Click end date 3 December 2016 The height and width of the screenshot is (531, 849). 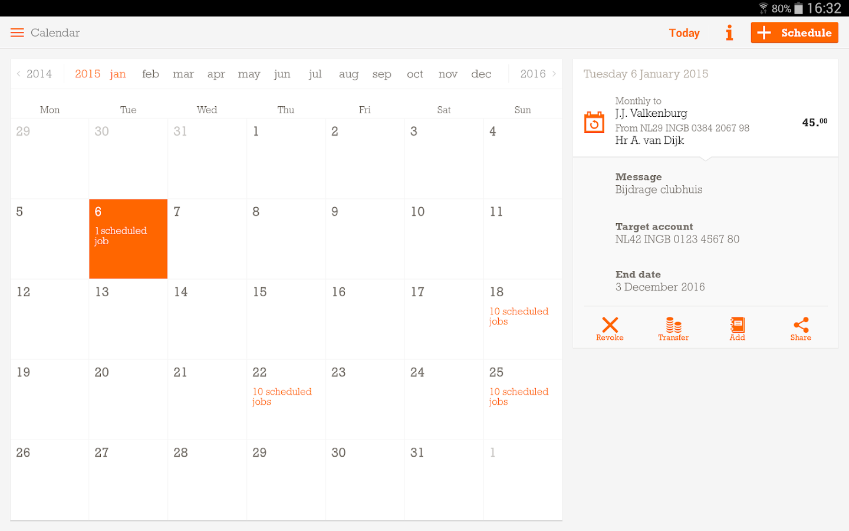click(660, 287)
